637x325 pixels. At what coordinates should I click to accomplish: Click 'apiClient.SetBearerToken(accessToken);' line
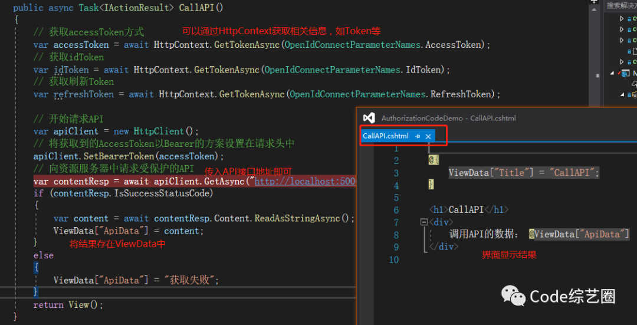(x=129, y=156)
